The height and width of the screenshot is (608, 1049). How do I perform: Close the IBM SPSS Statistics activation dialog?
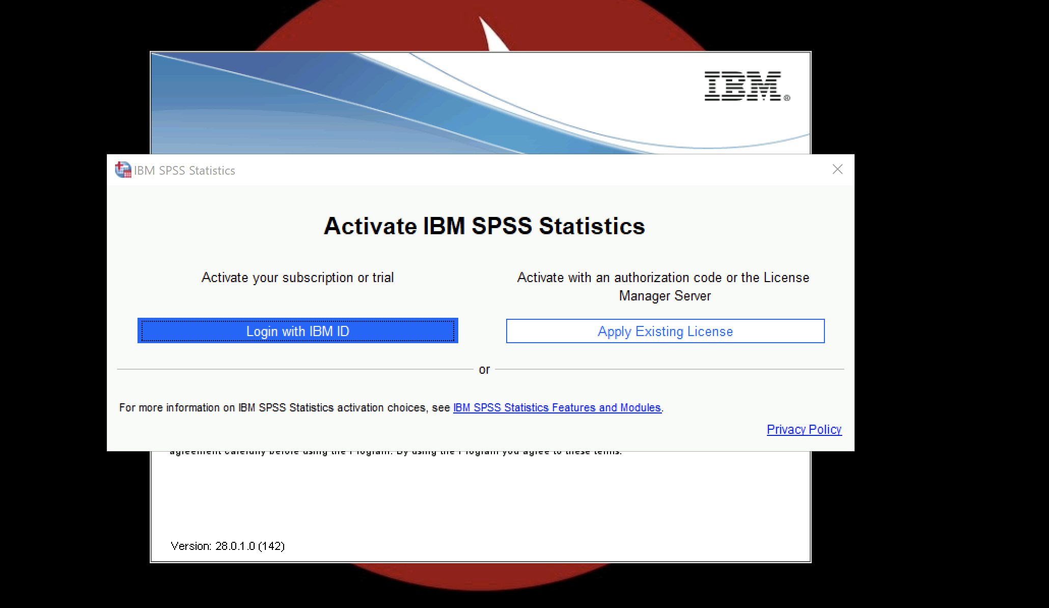click(x=838, y=170)
